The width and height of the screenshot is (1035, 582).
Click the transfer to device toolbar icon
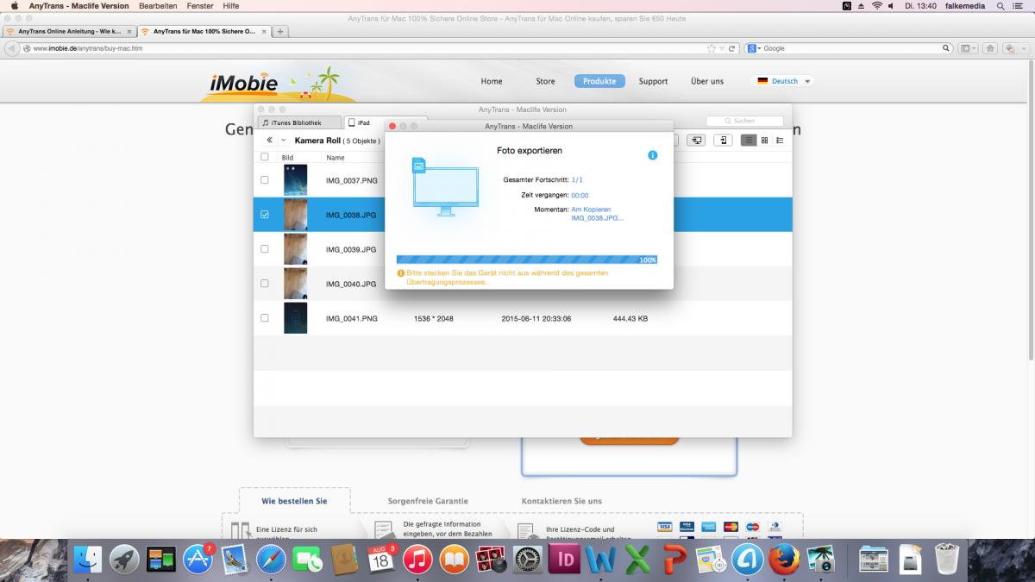coord(725,140)
